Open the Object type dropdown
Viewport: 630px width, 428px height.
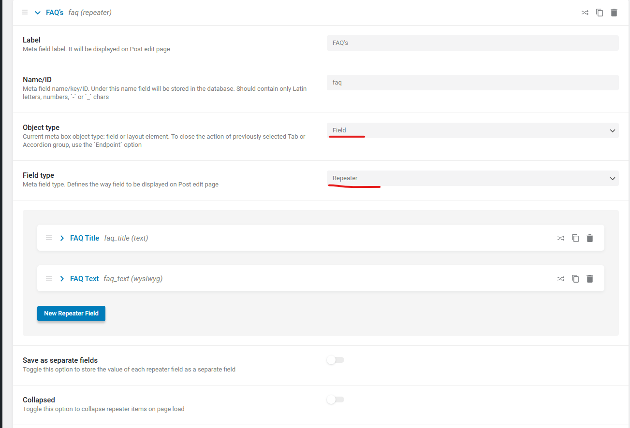click(x=472, y=130)
